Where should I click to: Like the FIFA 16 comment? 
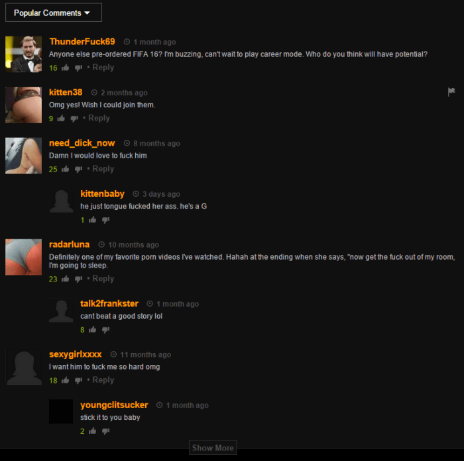(x=66, y=68)
